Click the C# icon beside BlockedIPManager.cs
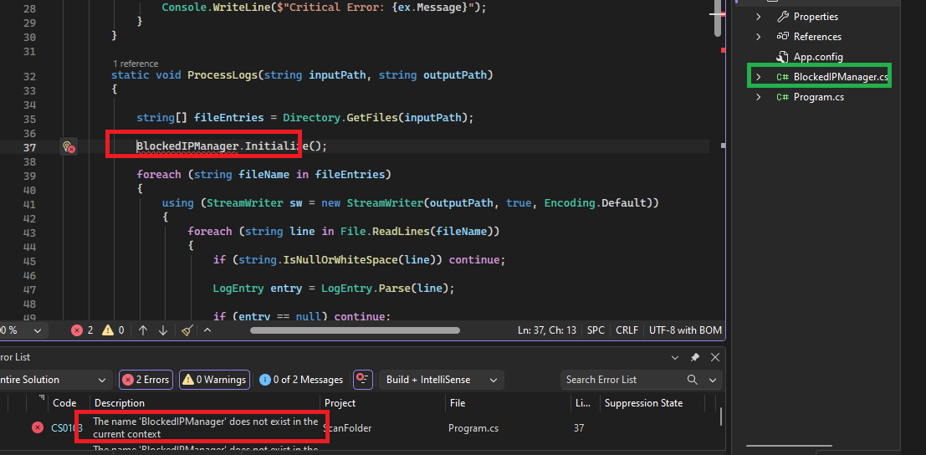The width and height of the screenshot is (926, 455). click(x=782, y=77)
